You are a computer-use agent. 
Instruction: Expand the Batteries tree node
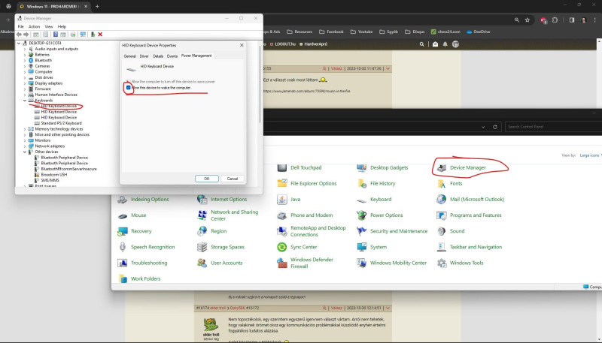25,55
